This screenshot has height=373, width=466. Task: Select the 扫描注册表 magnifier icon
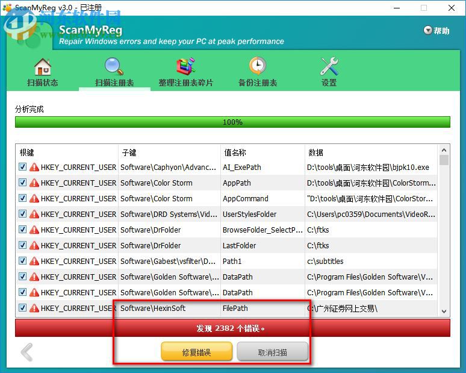point(114,66)
